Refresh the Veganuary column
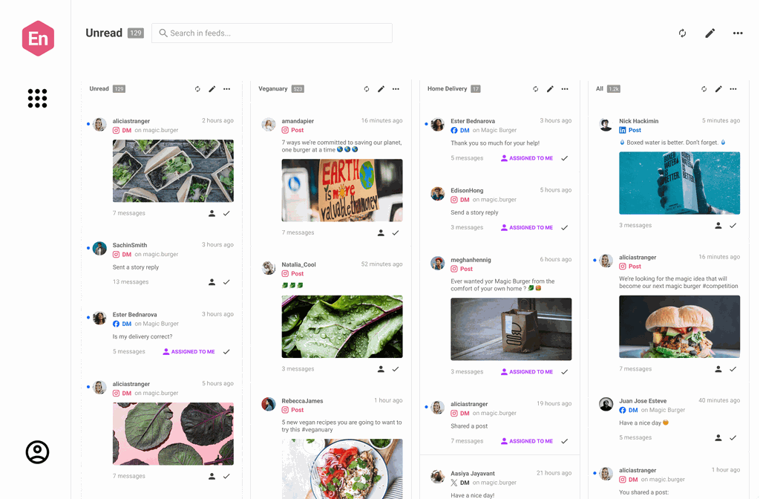 pyautogui.click(x=367, y=89)
